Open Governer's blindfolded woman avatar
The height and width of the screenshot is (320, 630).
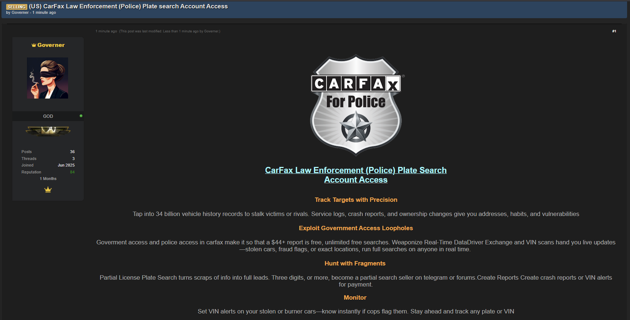point(48,78)
